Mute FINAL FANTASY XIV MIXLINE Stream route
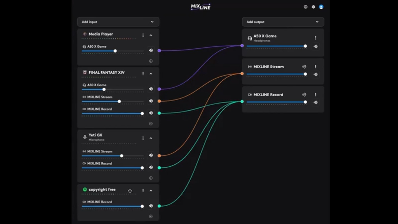398x224 pixels. pyautogui.click(x=151, y=101)
